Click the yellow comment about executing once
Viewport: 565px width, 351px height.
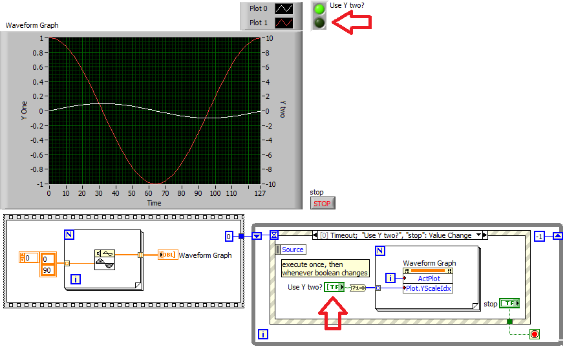click(325, 268)
